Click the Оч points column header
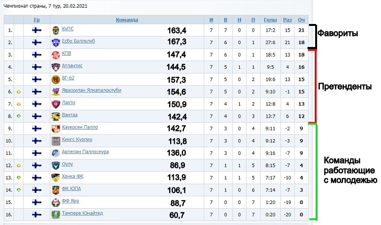 click(x=301, y=20)
